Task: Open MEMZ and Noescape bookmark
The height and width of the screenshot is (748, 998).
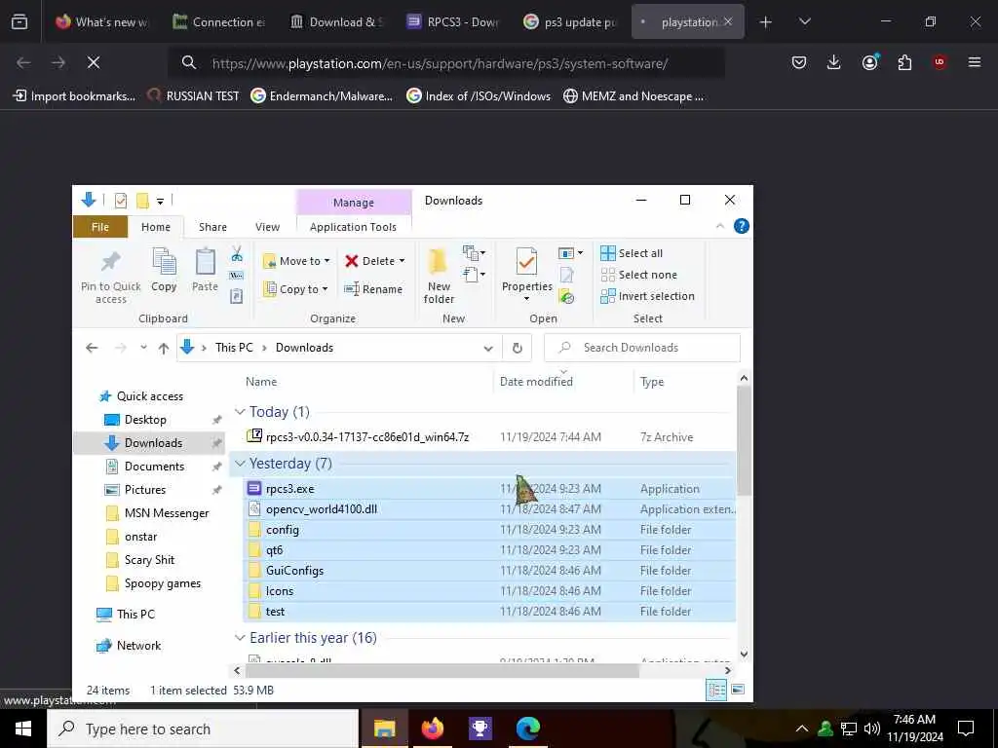Action: pyautogui.click(x=633, y=96)
